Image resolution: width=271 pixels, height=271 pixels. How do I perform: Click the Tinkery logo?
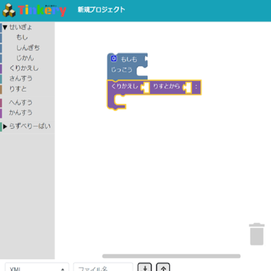[35, 10]
